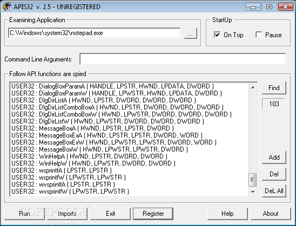Maximize the APIS32 window
The image size is (296, 226).
click(270, 7)
